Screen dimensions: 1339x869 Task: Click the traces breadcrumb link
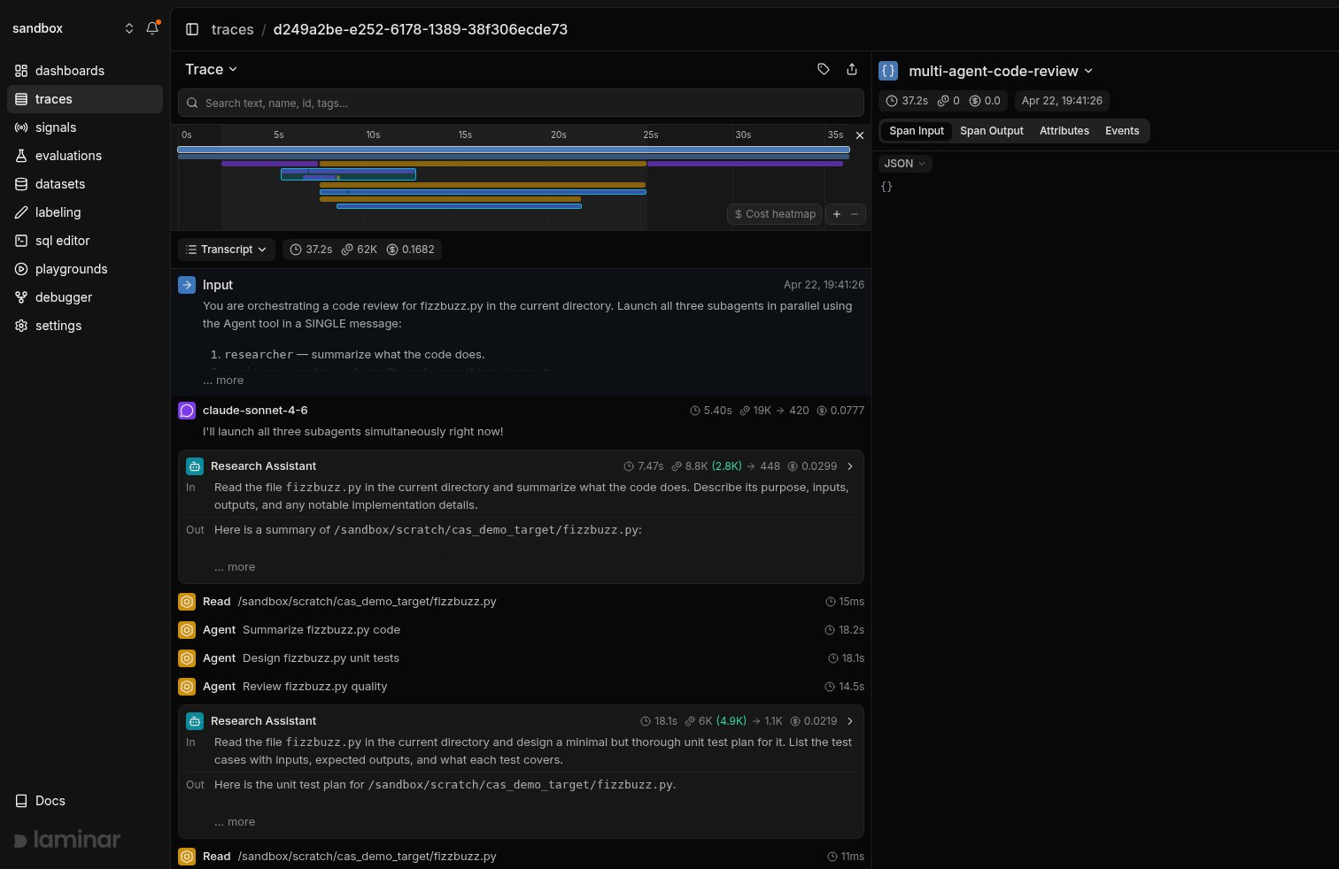[233, 29]
